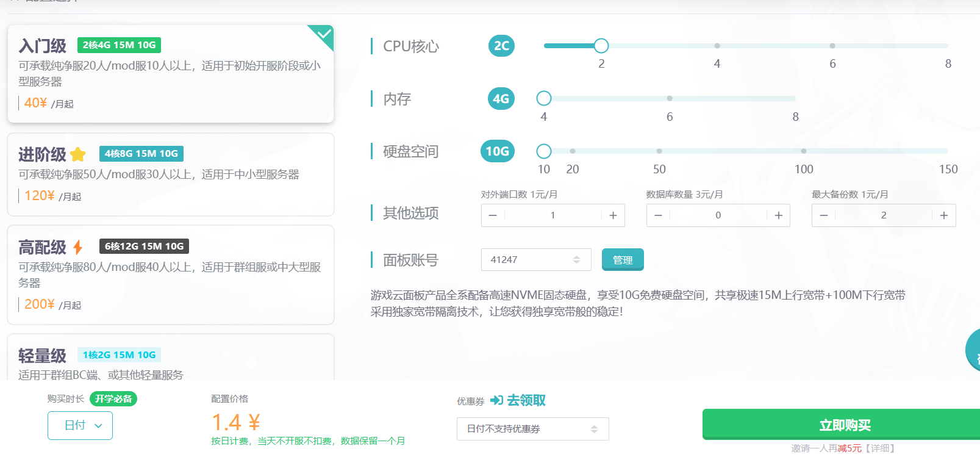Click minus icon for database quantity

[658, 215]
